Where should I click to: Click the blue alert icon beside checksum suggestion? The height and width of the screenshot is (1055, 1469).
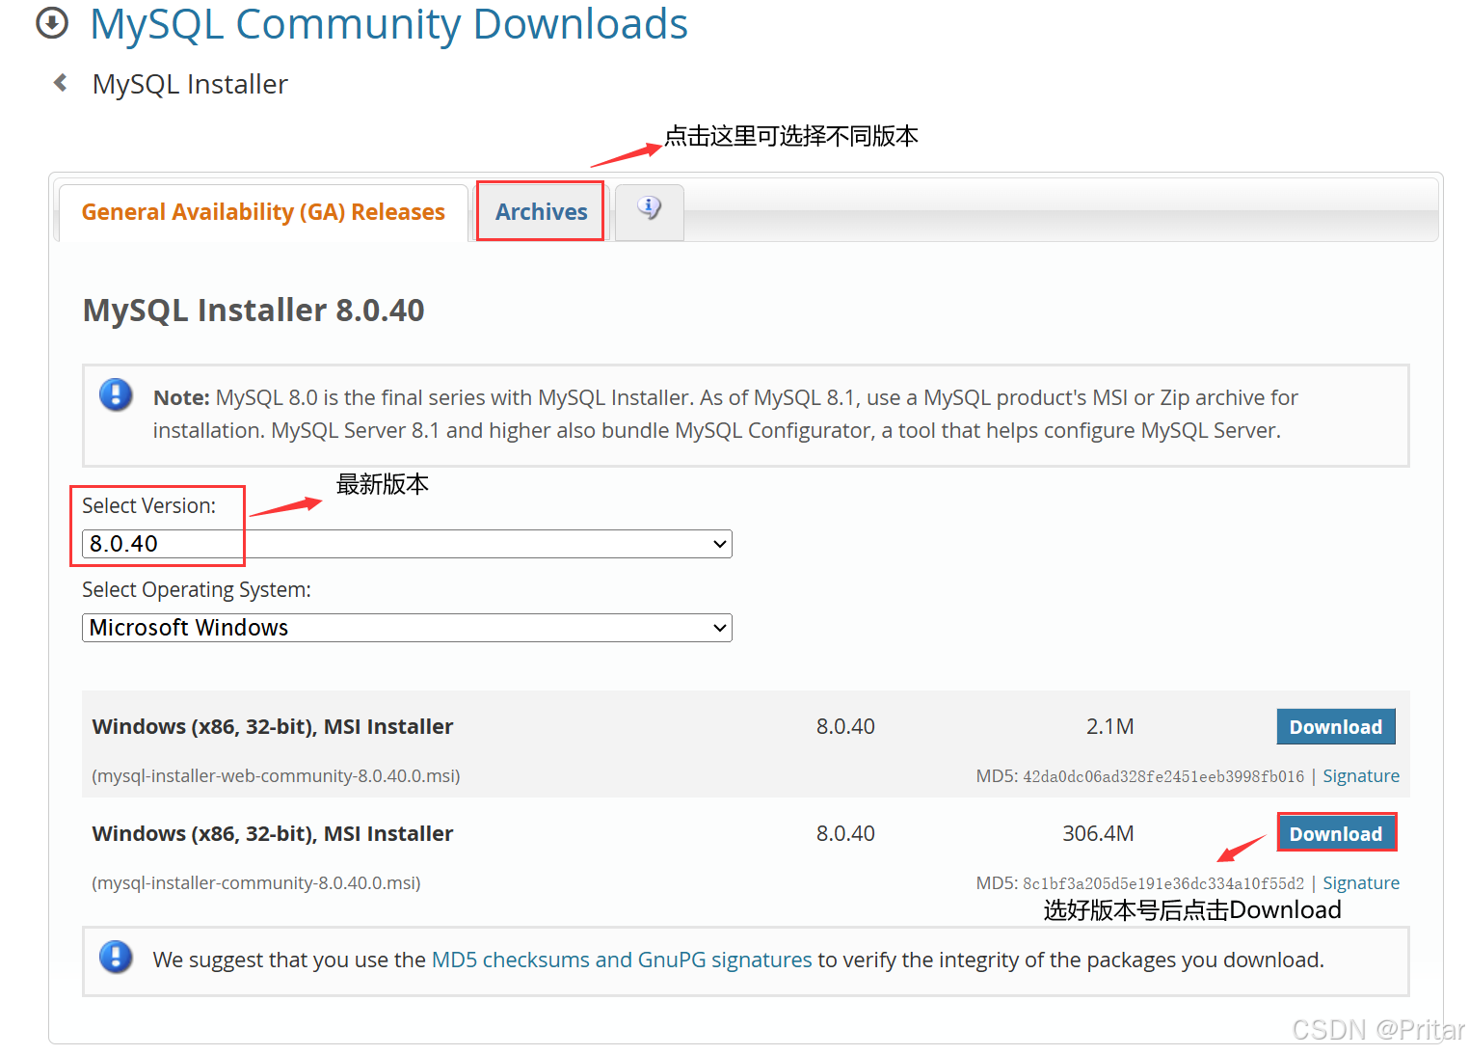[x=116, y=957]
